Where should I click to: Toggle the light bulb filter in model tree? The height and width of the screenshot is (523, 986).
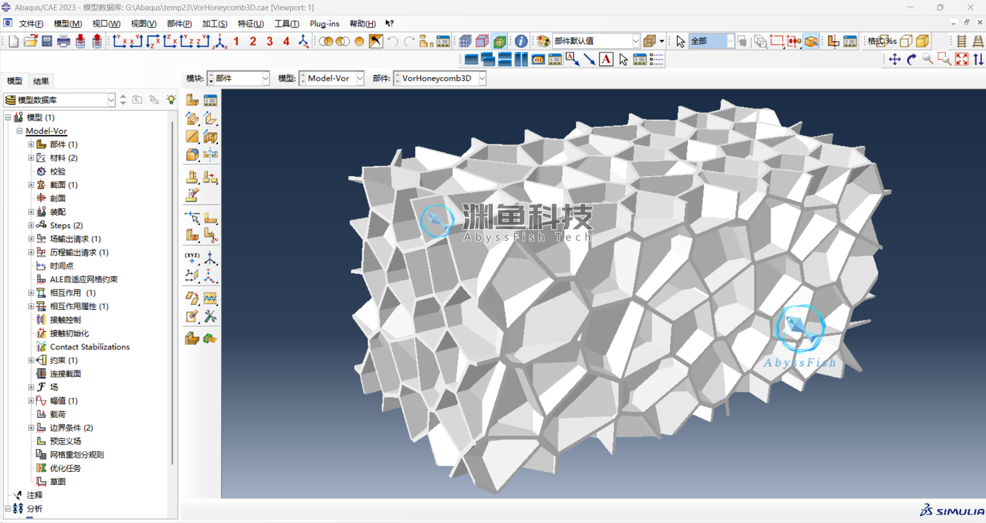click(171, 100)
